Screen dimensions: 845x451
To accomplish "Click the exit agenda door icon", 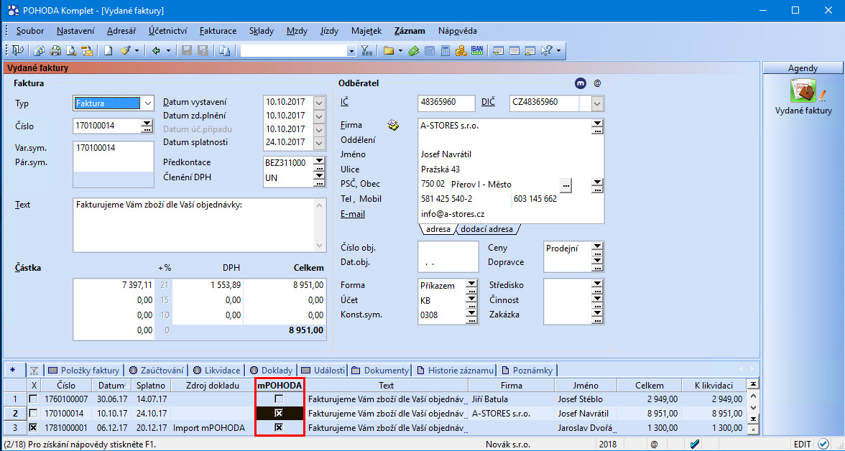I will pyautogui.click(x=19, y=51).
